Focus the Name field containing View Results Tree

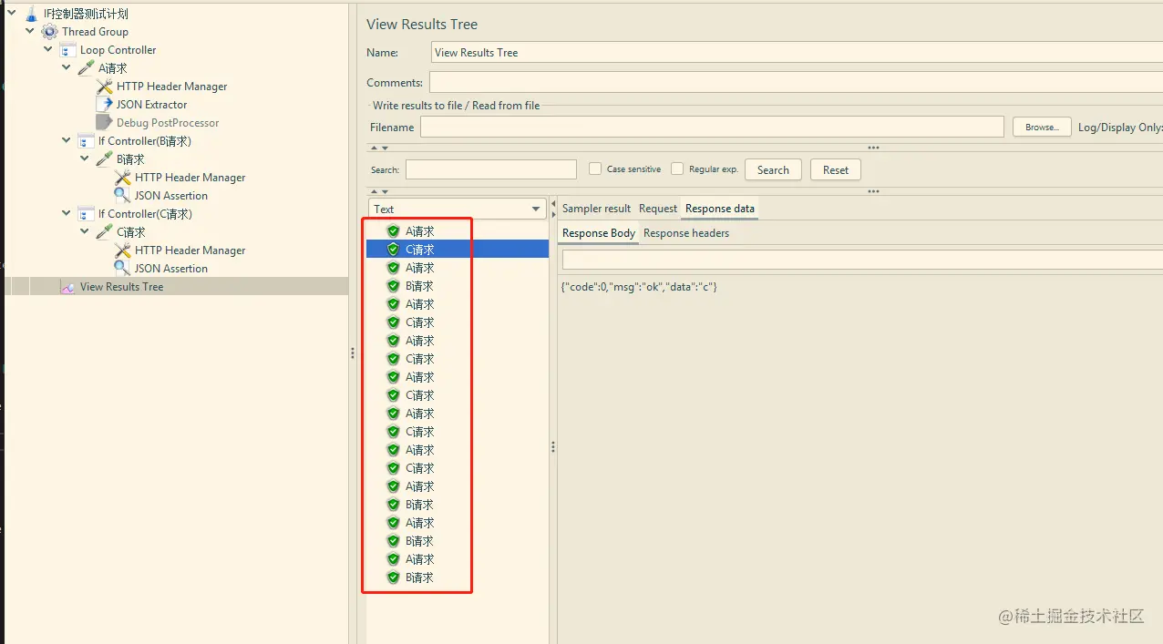tap(797, 52)
